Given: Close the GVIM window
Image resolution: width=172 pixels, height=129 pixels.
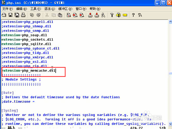Looking at the screenshot, I should pyautogui.click(x=169, y=3).
